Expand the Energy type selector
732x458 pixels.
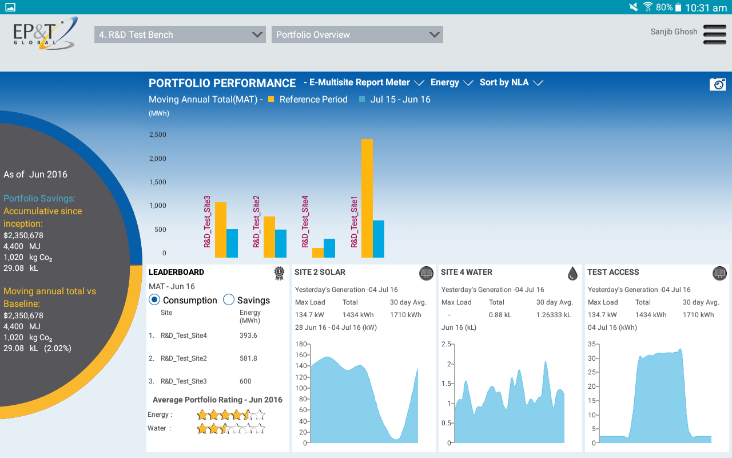[451, 82]
